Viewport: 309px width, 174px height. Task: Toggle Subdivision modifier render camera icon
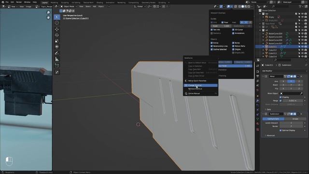(x=295, y=114)
